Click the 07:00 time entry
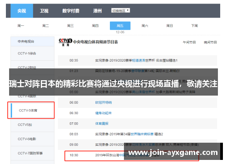The height and width of the screenshot is (164, 227). click(x=74, y=124)
